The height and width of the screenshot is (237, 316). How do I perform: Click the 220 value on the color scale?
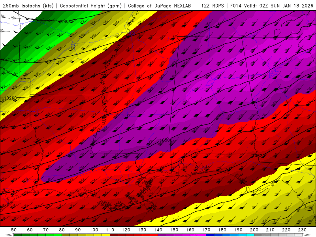(x=286, y=230)
